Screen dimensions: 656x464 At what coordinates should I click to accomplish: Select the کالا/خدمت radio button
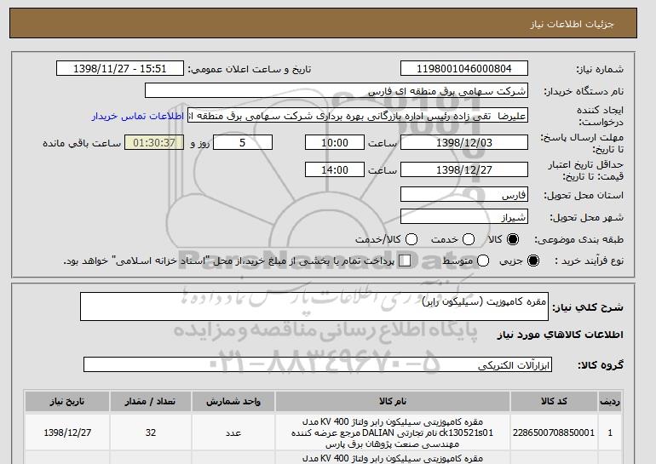click(x=411, y=239)
